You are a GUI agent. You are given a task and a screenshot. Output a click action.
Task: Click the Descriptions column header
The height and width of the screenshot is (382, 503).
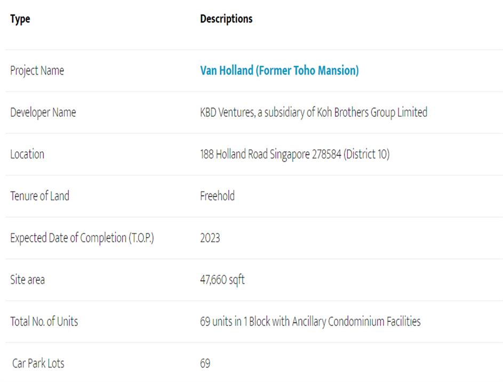coord(226,19)
